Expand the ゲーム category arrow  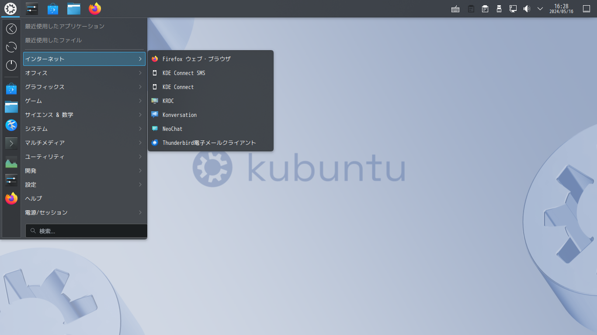[x=140, y=101]
